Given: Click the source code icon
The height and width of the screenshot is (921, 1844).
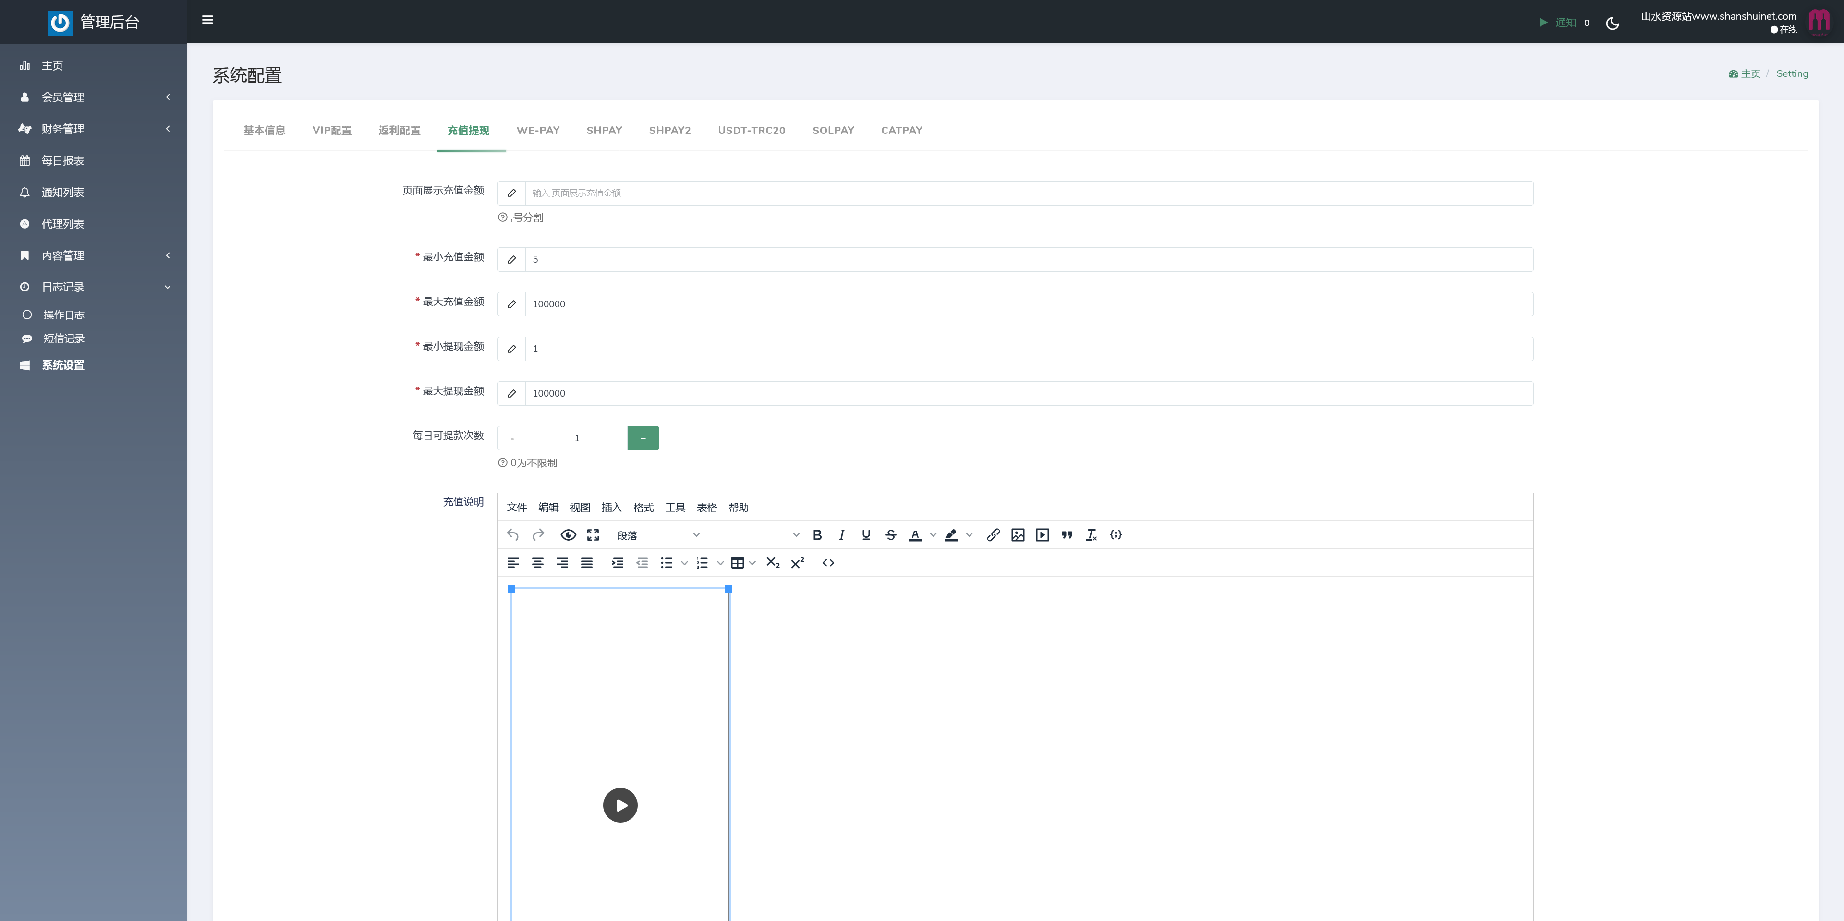Looking at the screenshot, I should [x=828, y=562].
